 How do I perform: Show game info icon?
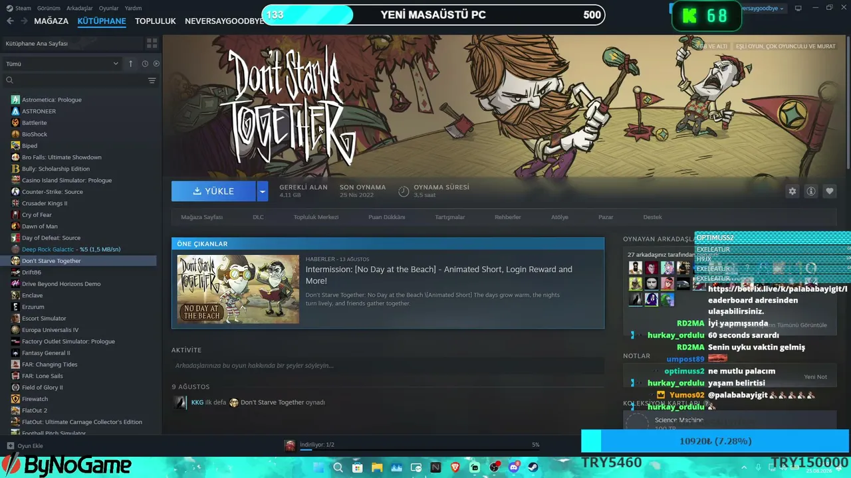(x=810, y=191)
